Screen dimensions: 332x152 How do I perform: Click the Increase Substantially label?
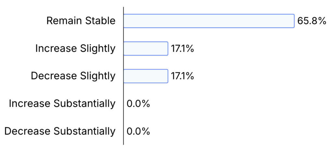[62, 104]
